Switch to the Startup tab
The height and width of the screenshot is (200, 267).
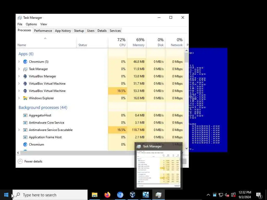pyautogui.click(x=79, y=31)
